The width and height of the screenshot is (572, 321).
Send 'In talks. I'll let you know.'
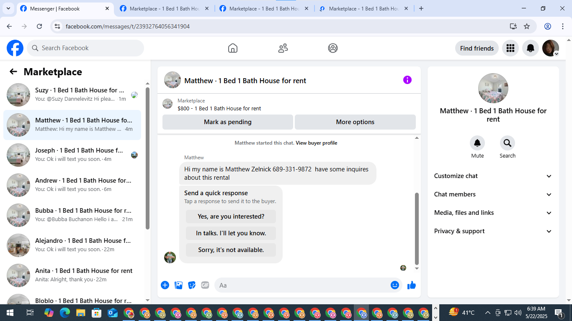click(231, 233)
